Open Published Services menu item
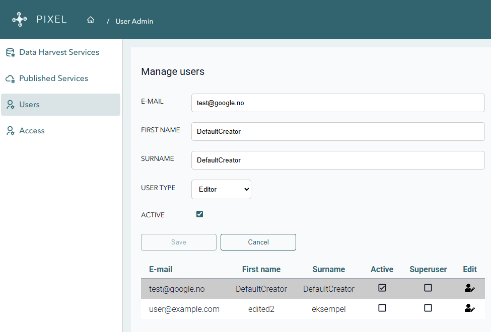This screenshot has width=491, height=332. (x=53, y=78)
